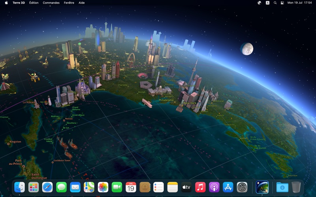Launch Apple TV from the Dock
This screenshot has width=316, height=197.
coord(186,187)
